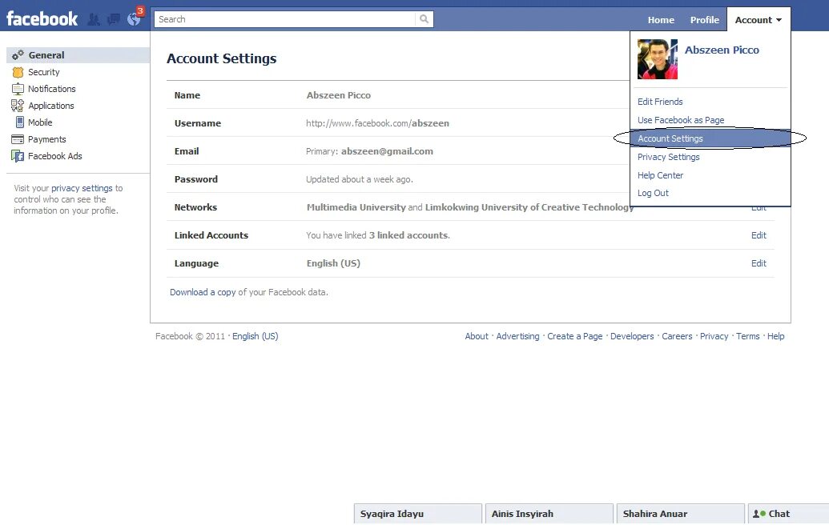Click English (US) Language row value
This screenshot has width=829, height=525.
[333, 263]
